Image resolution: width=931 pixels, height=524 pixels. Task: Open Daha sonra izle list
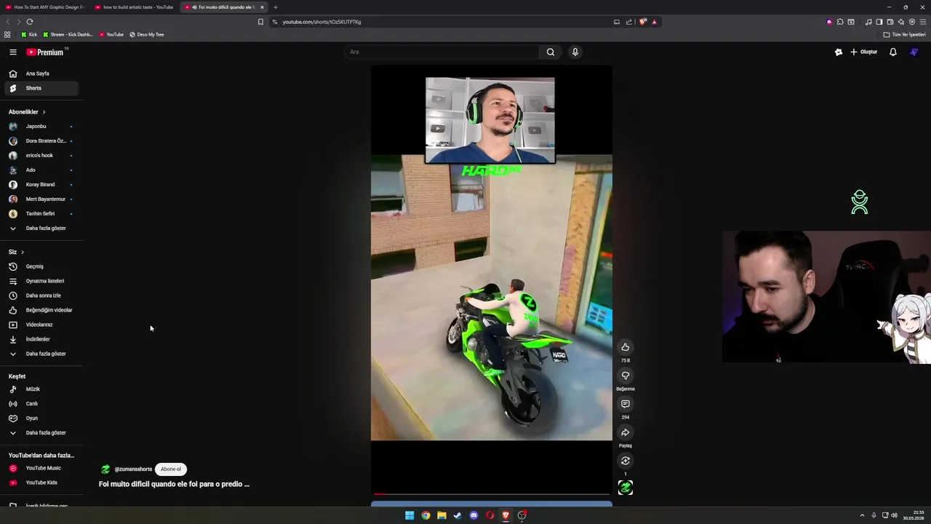(41, 295)
